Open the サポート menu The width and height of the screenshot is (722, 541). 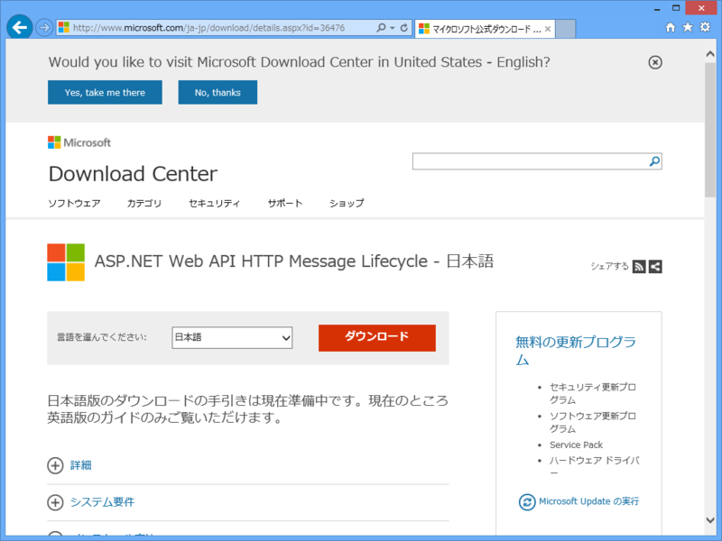coord(285,203)
